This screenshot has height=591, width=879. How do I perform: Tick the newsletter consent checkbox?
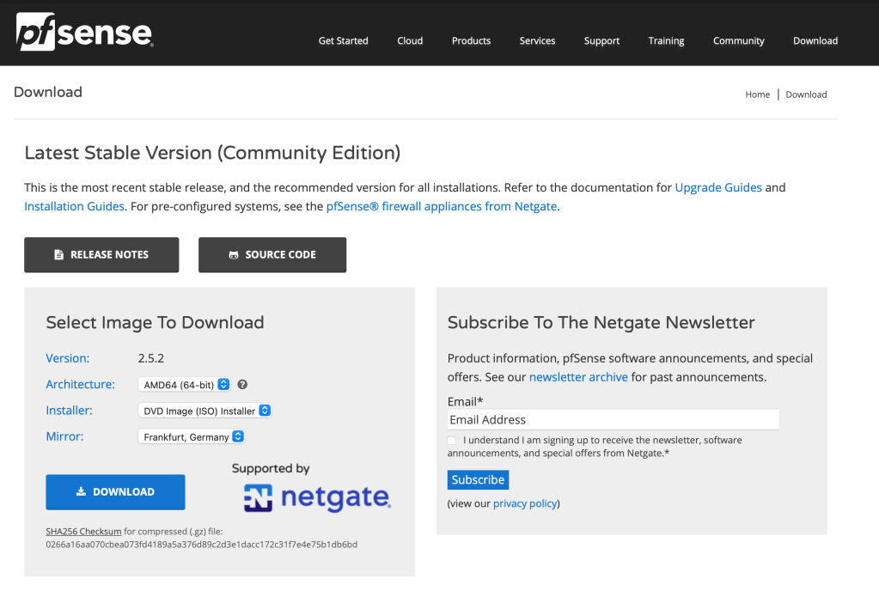click(x=452, y=441)
